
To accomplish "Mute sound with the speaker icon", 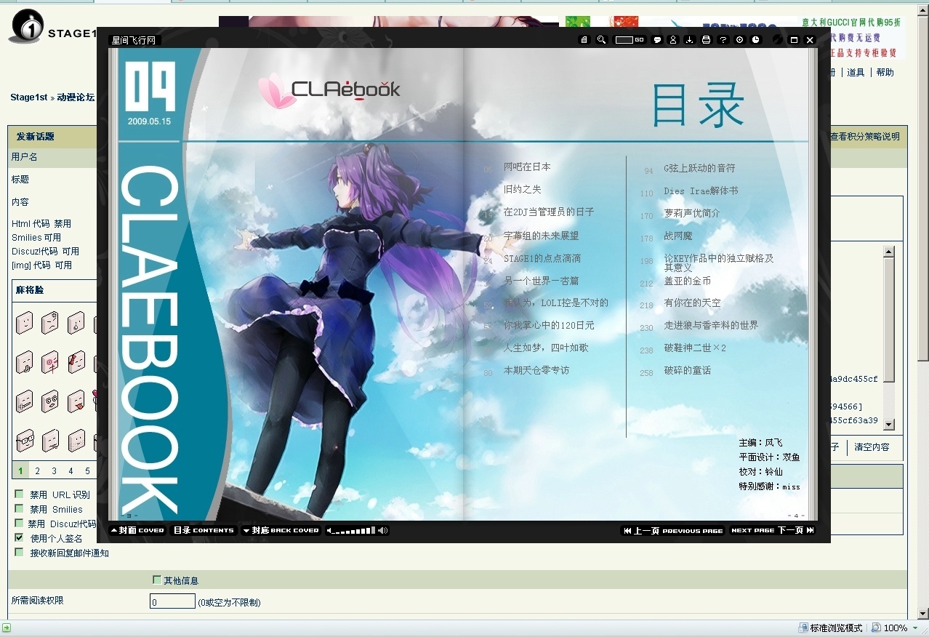I will 383,531.
